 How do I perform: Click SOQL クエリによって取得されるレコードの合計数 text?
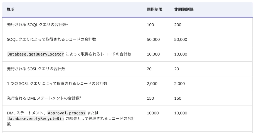coord(51,39)
